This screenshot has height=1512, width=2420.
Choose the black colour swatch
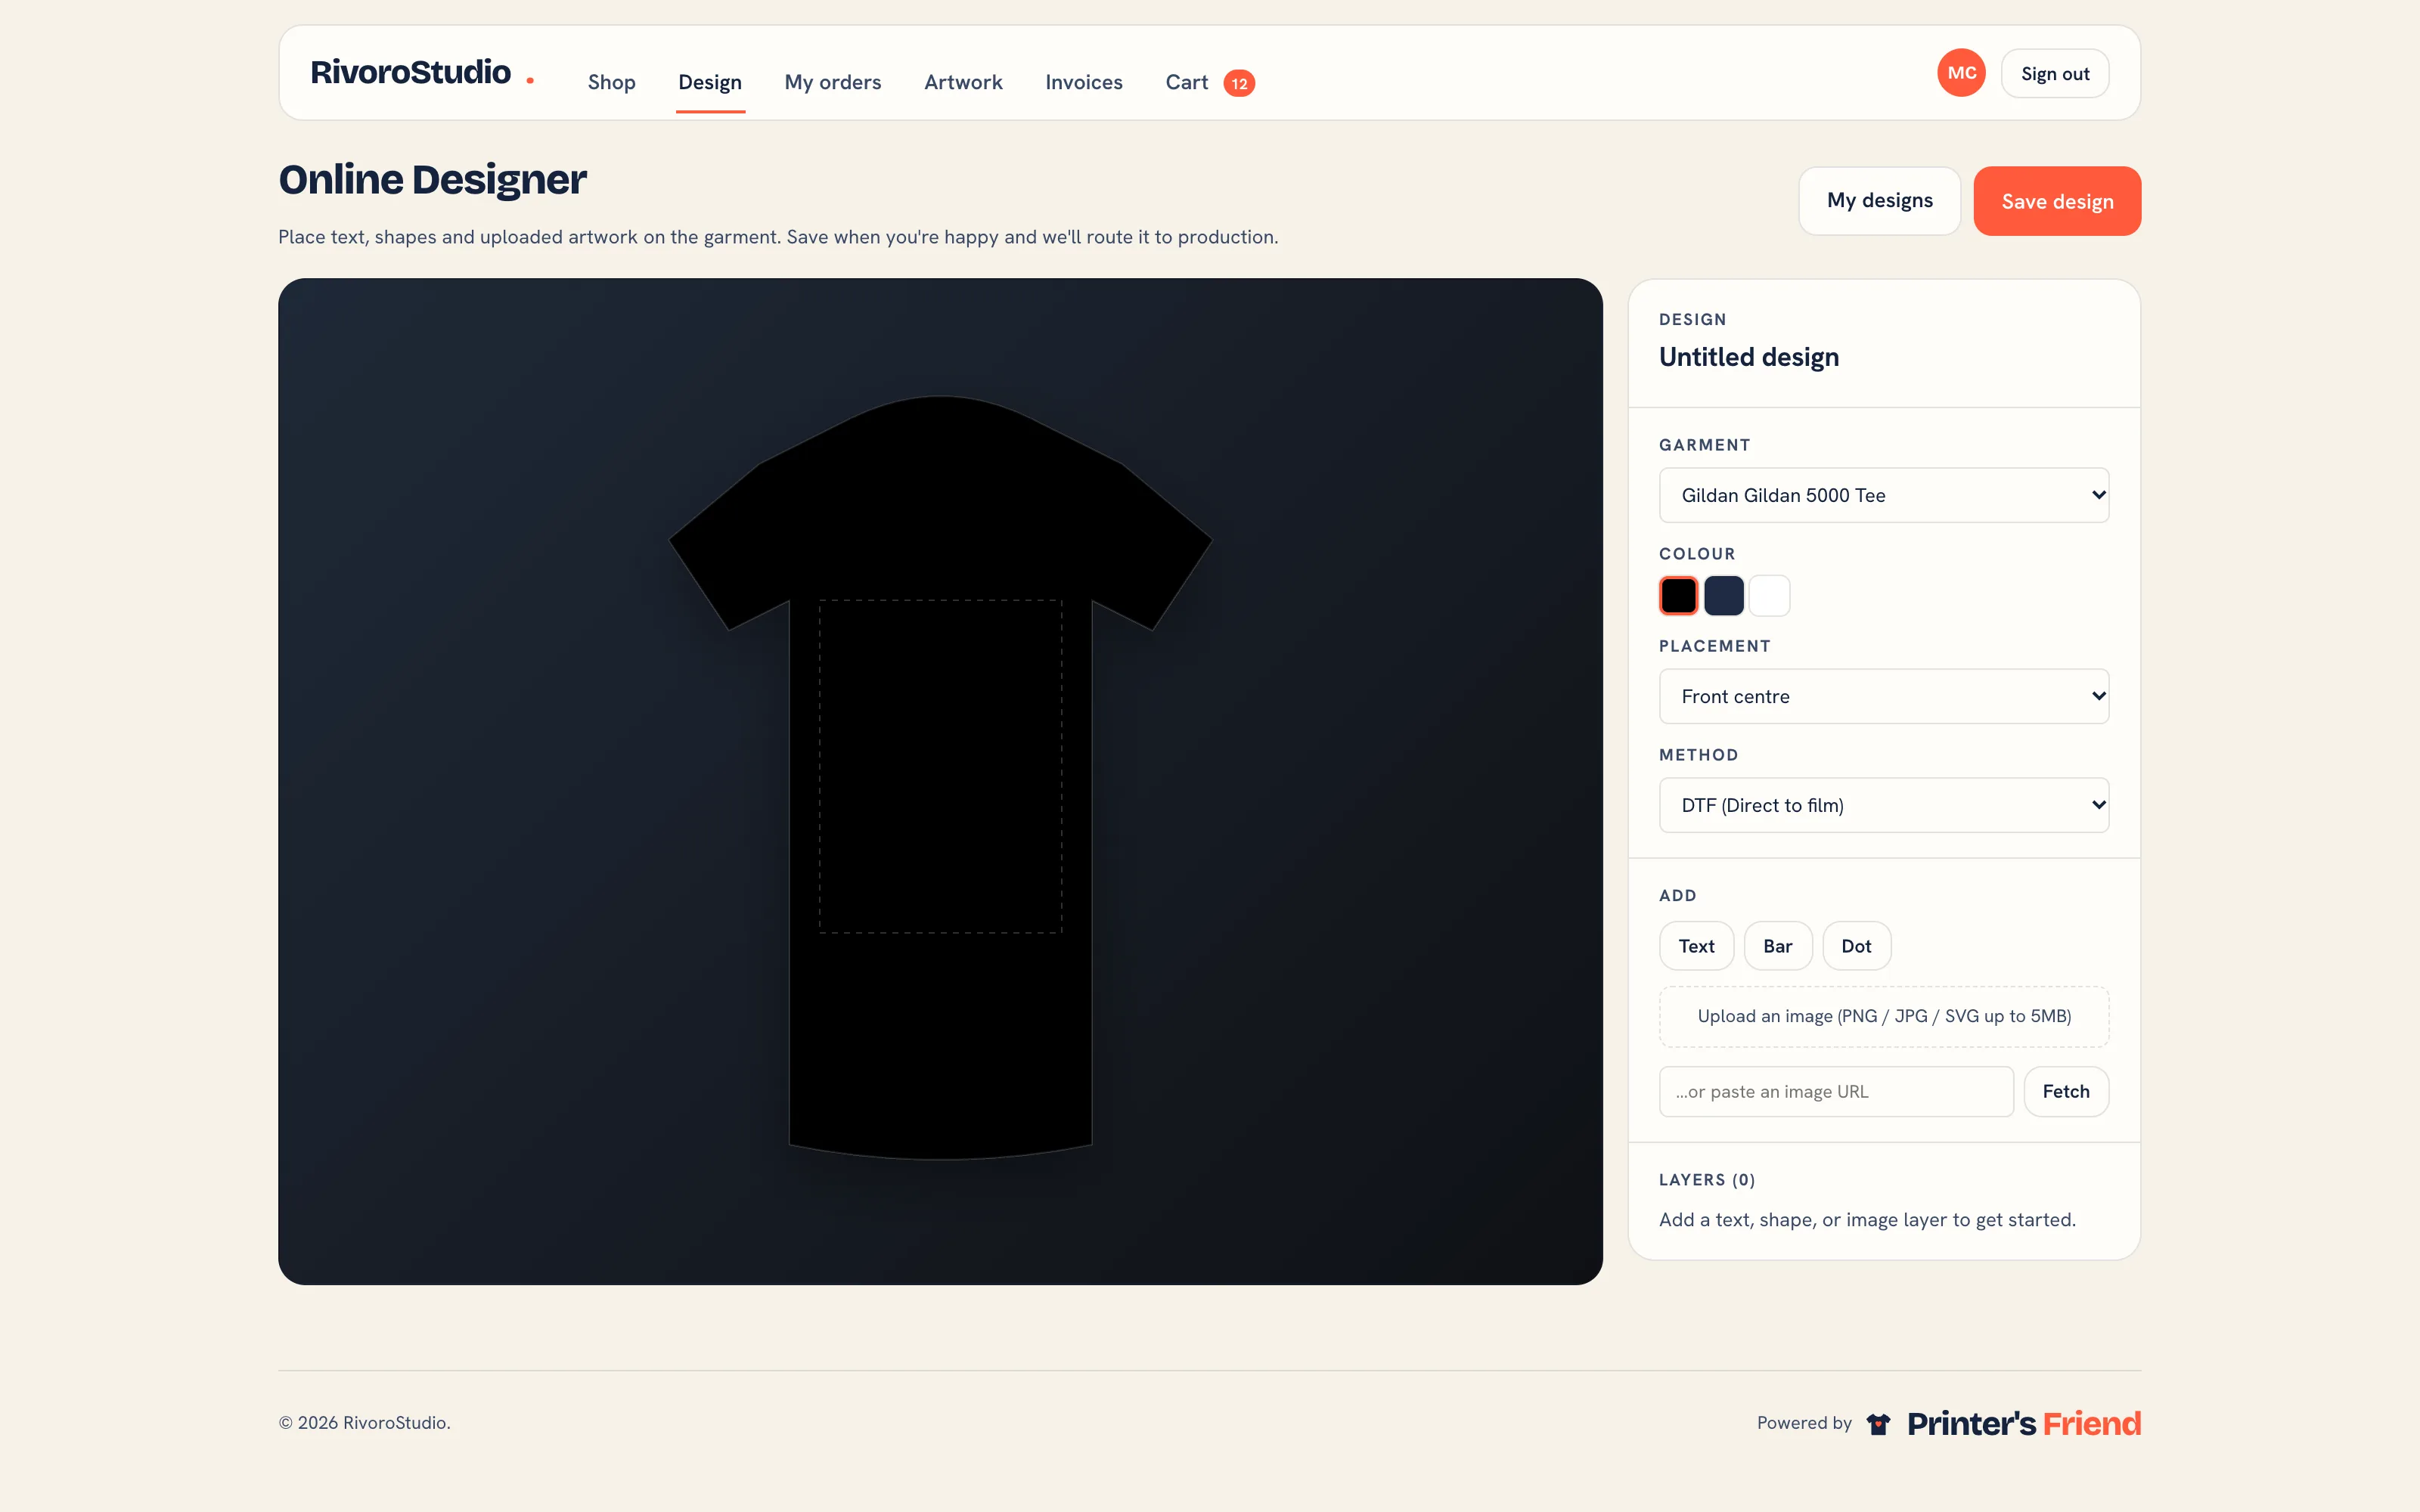tap(1679, 596)
